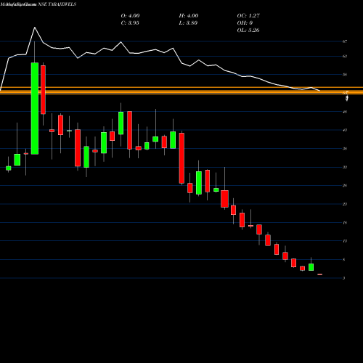Click the 38 price axis label
The width and height of the screenshot is (363, 363).
coord(345,149)
